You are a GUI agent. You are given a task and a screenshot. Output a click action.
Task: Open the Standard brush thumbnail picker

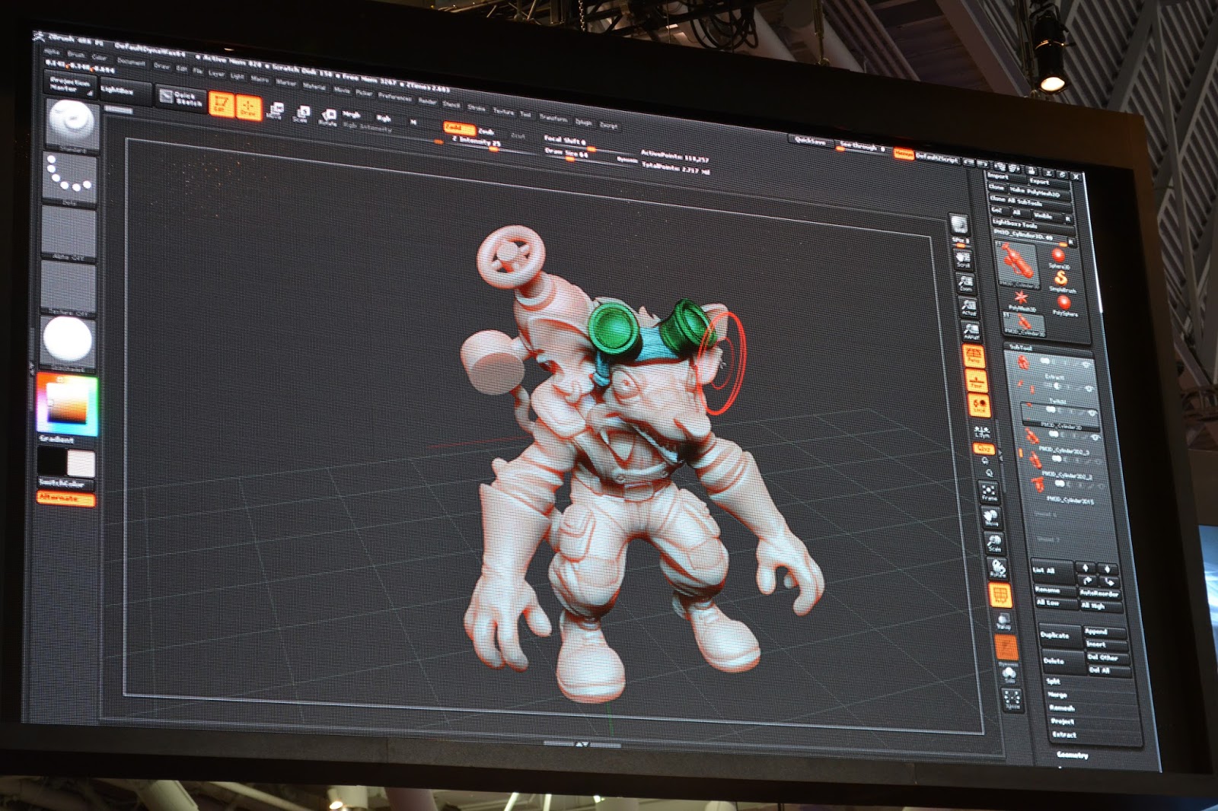click(x=71, y=125)
